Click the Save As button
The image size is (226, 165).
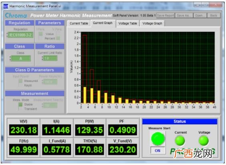(184, 15)
